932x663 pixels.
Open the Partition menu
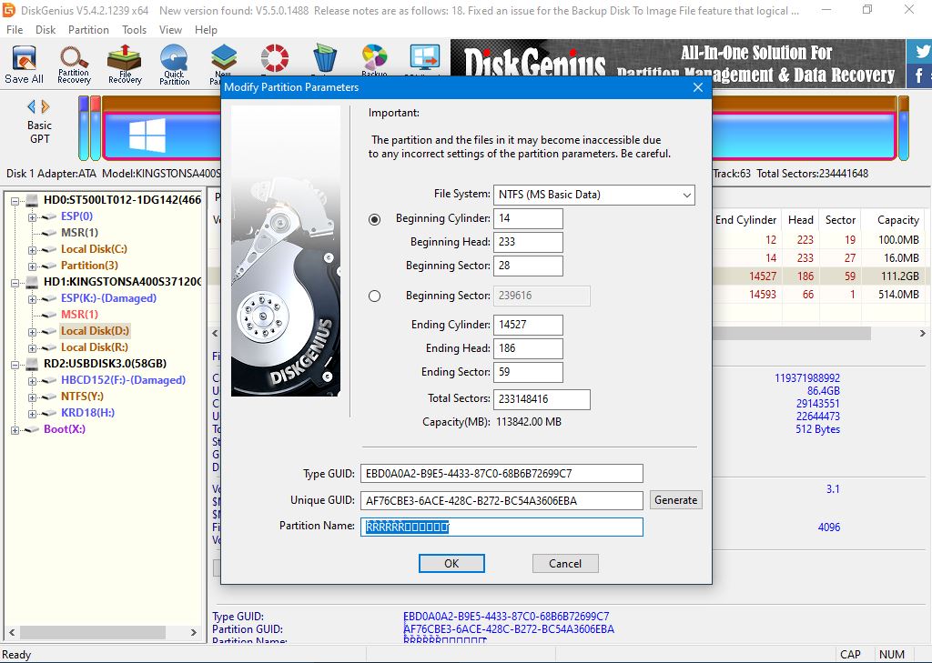click(88, 29)
